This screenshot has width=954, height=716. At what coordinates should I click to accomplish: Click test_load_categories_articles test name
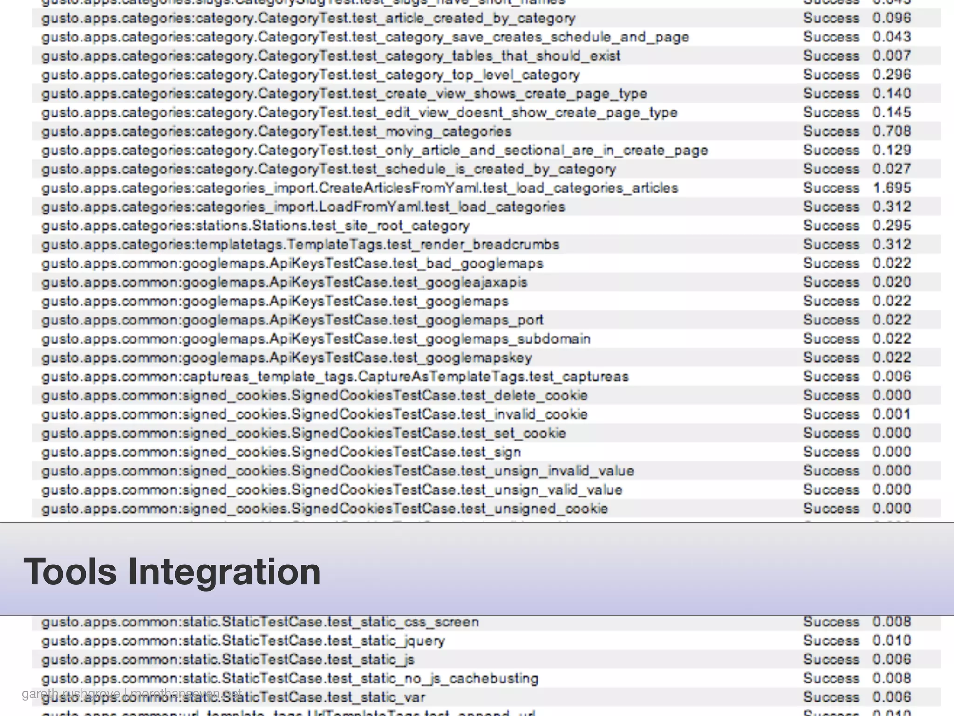click(360, 188)
